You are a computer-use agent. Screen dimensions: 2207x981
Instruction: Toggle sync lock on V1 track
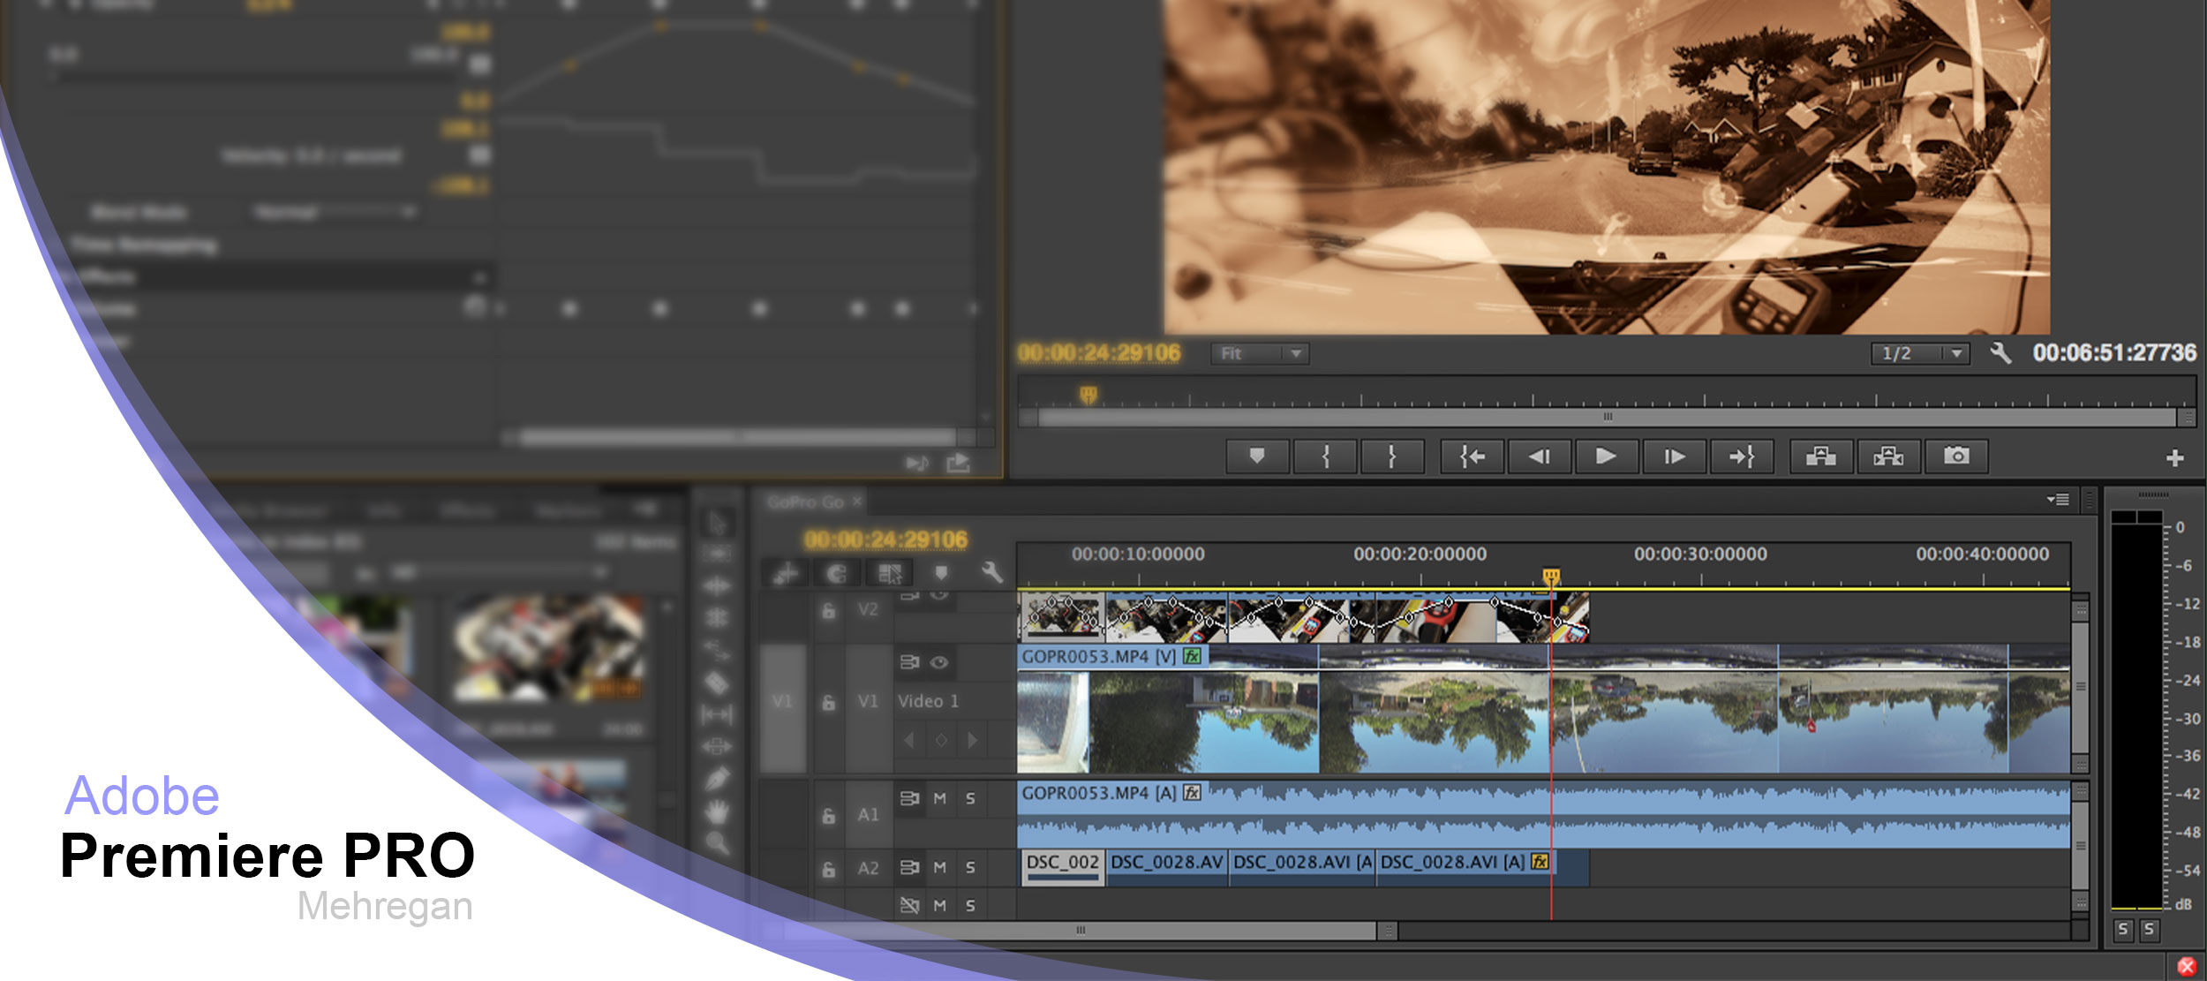click(x=909, y=662)
